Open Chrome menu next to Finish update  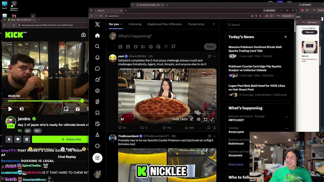(293, 16)
